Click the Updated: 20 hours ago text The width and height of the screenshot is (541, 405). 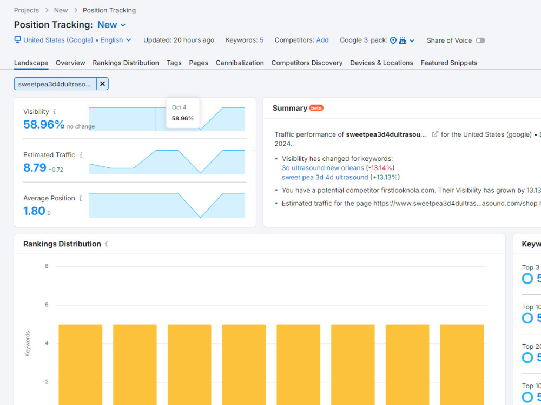[x=179, y=40]
